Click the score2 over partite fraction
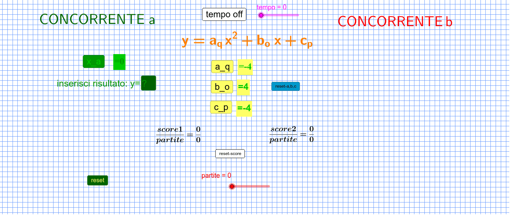The image size is (510, 215). (292, 134)
